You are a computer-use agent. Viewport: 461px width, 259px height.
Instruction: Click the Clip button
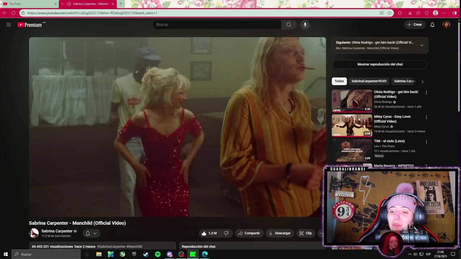pyautogui.click(x=305, y=233)
